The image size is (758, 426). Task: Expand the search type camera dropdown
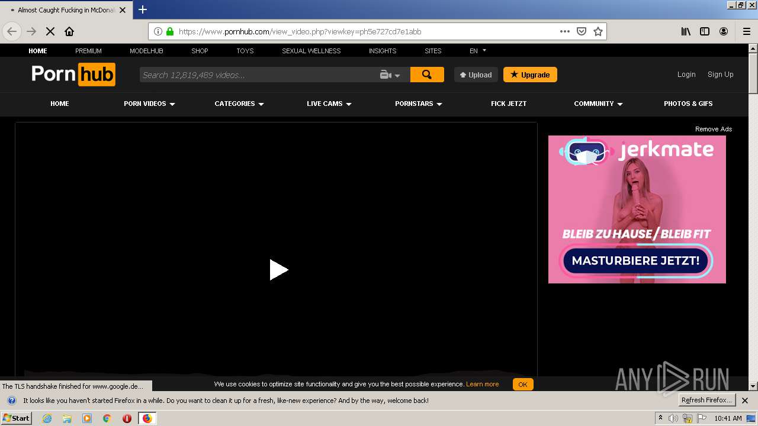tap(390, 75)
